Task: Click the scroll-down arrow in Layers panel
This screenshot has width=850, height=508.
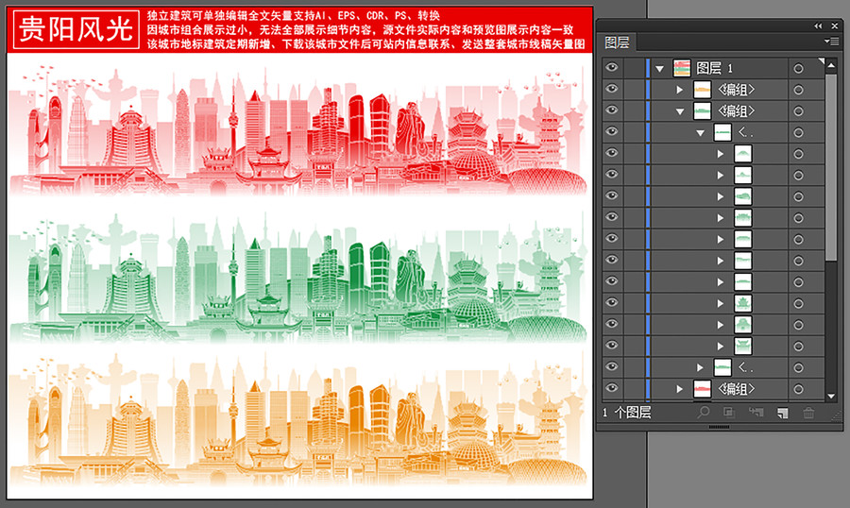Action: [x=831, y=397]
